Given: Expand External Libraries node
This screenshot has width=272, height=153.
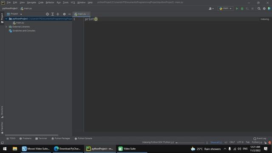Looking at the screenshot, I should click(6, 27).
